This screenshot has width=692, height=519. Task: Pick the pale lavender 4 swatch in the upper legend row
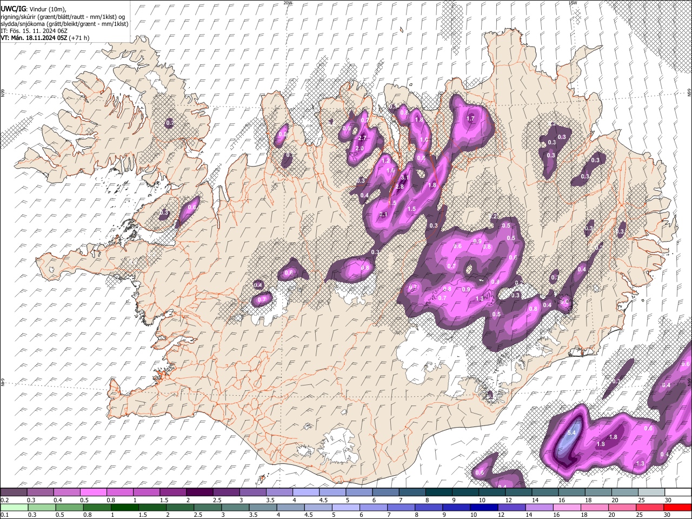click(306, 493)
